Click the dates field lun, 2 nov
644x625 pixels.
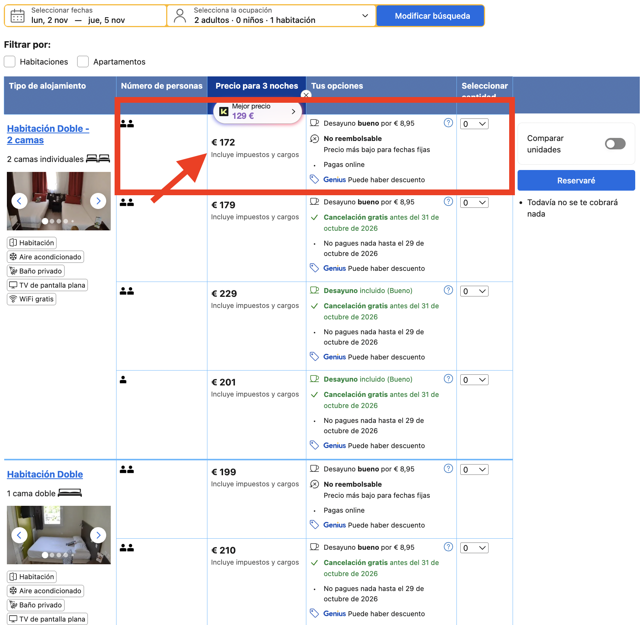tap(85, 16)
